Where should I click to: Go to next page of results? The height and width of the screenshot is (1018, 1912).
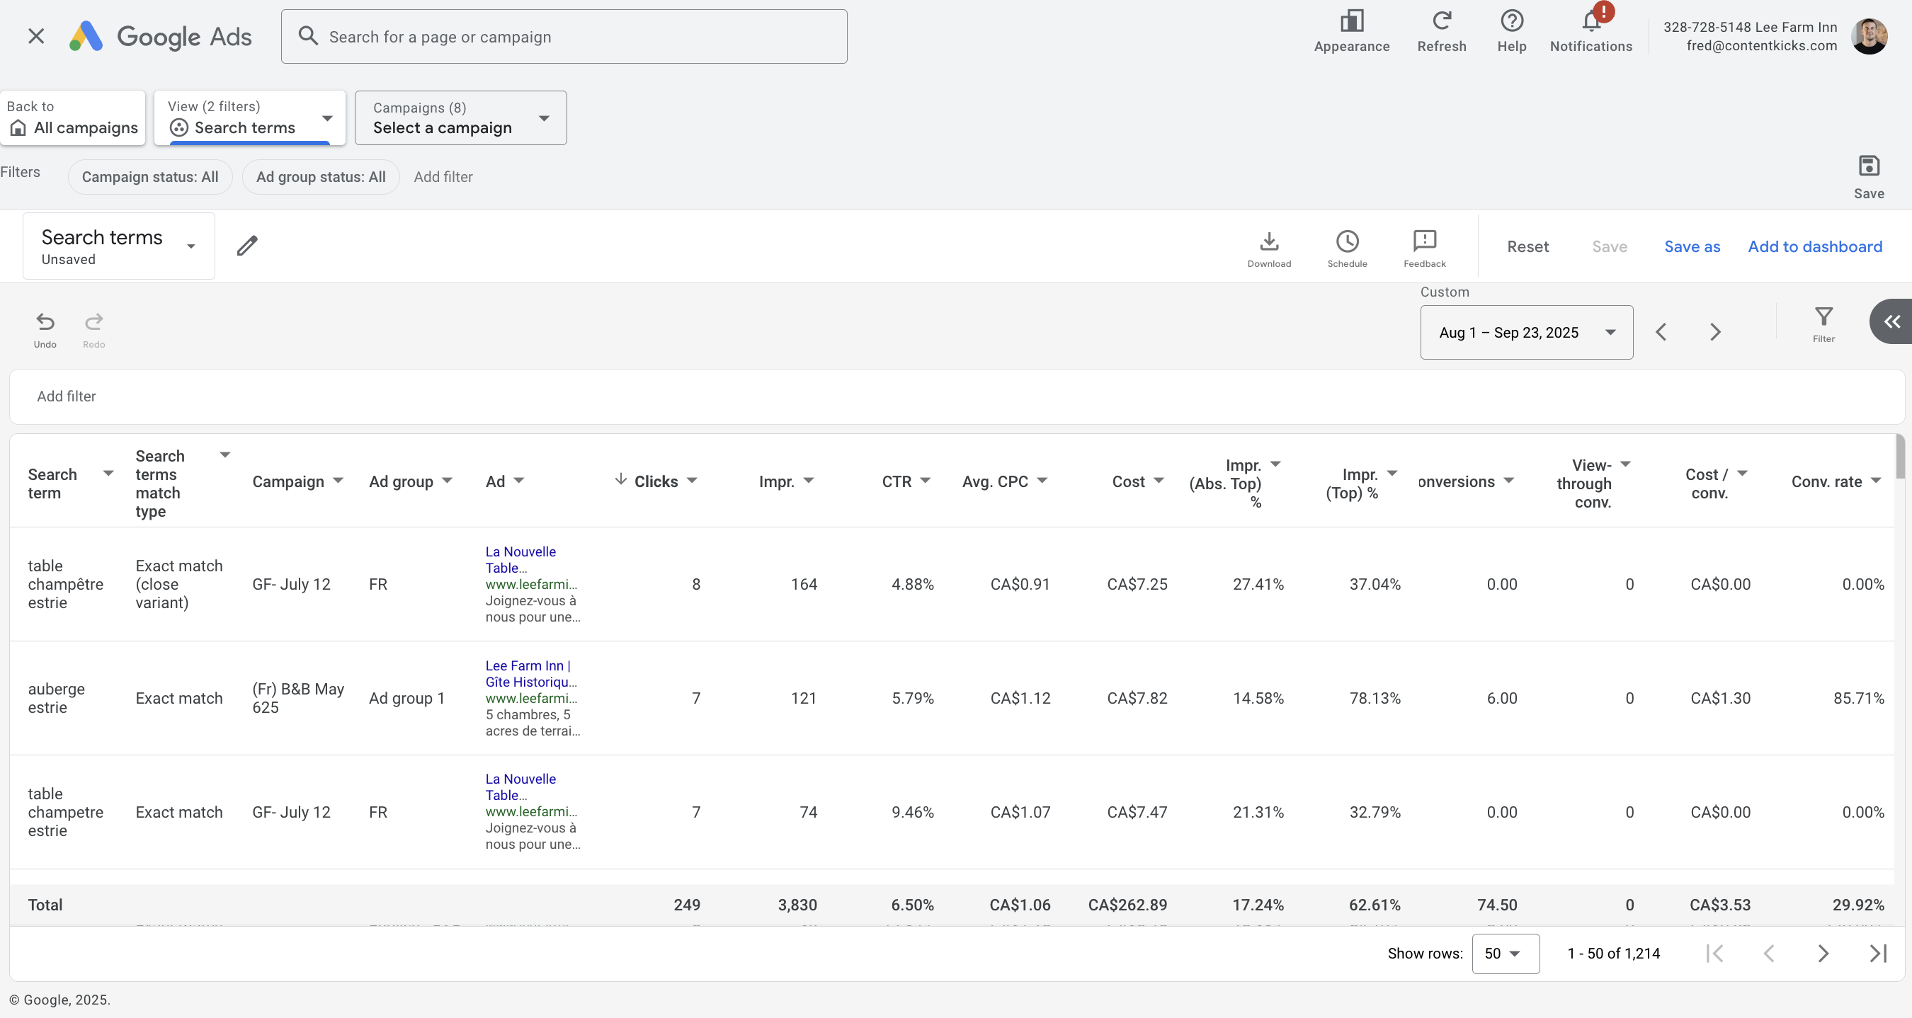(x=1822, y=954)
